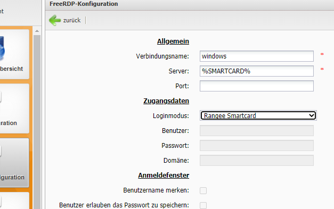Edit the Verbindungsname field containing windows
Image resolution: width=334 pixels, height=209 pixels.
(256, 56)
